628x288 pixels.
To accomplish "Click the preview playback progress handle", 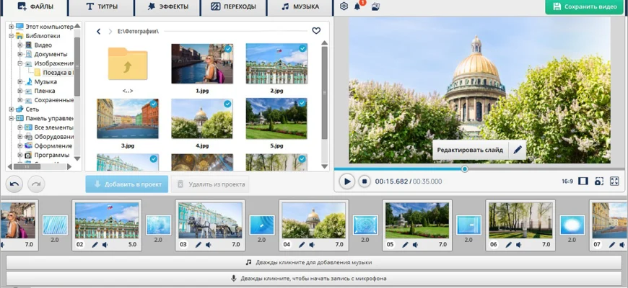I will tap(465, 169).
